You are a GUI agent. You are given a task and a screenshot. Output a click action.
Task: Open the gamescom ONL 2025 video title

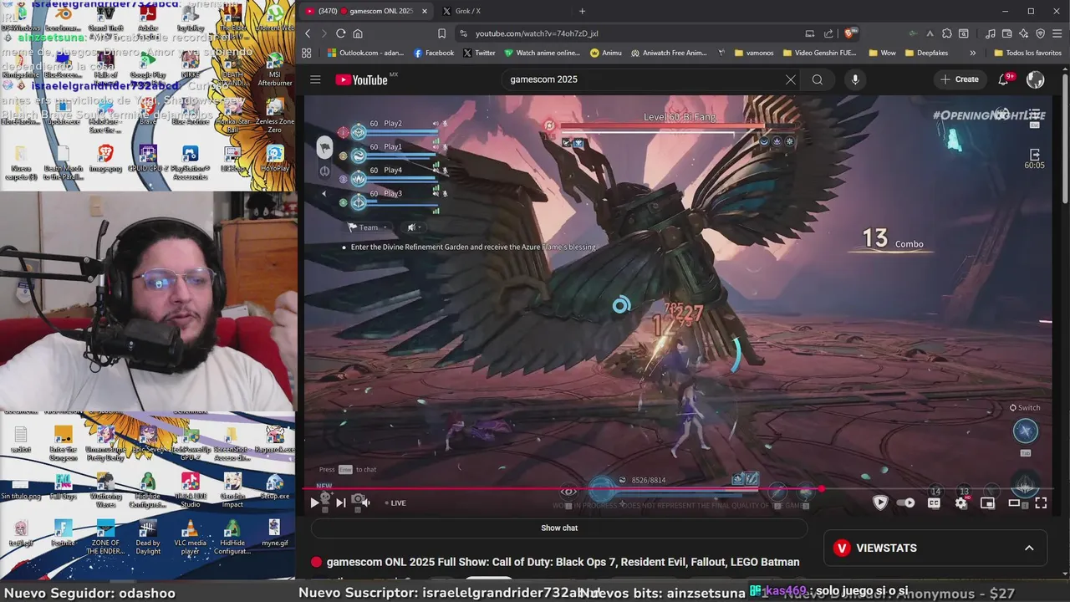click(563, 562)
